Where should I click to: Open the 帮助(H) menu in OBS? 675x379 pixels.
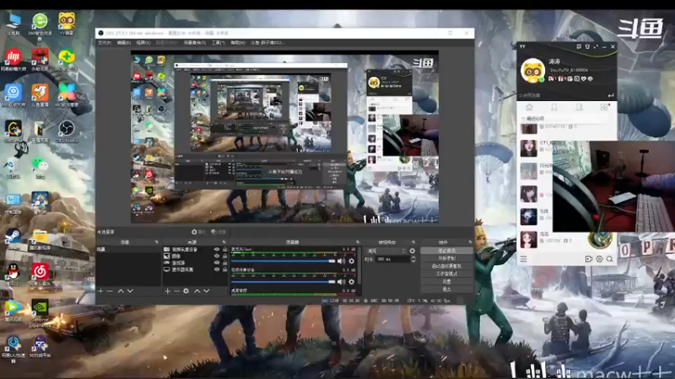[x=238, y=43]
